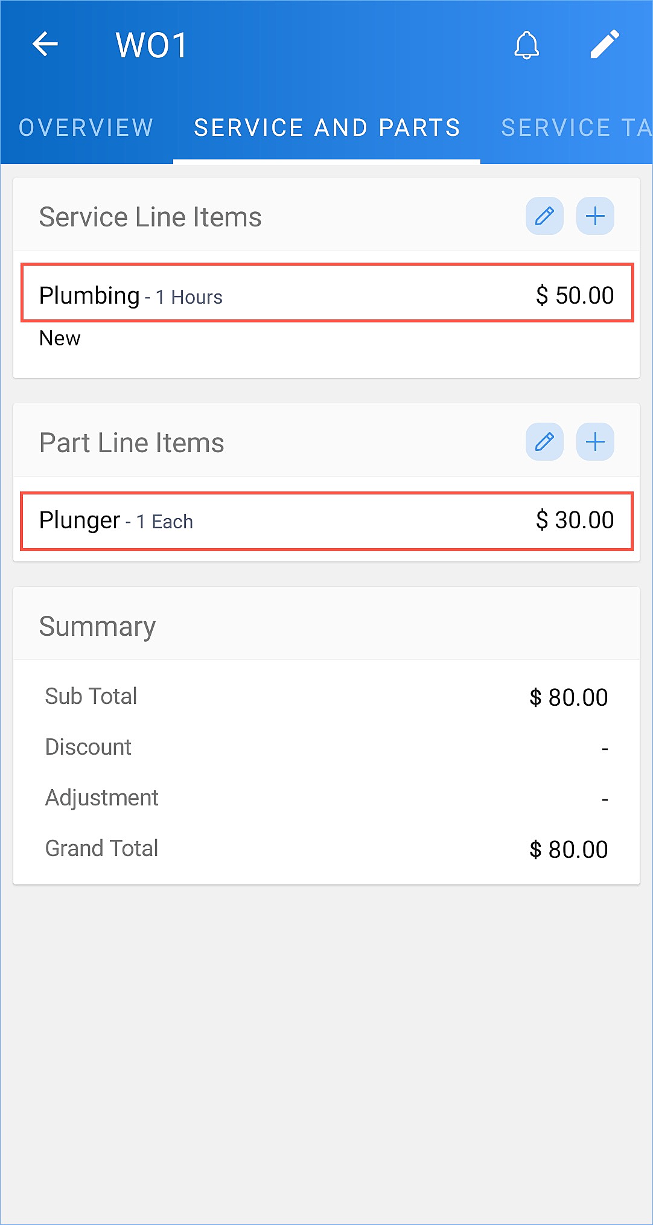Edit Service Line Items pencil icon
The width and height of the screenshot is (653, 1225).
(x=544, y=216)
